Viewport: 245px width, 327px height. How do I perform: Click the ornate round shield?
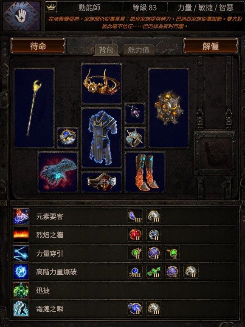point(169,108)
